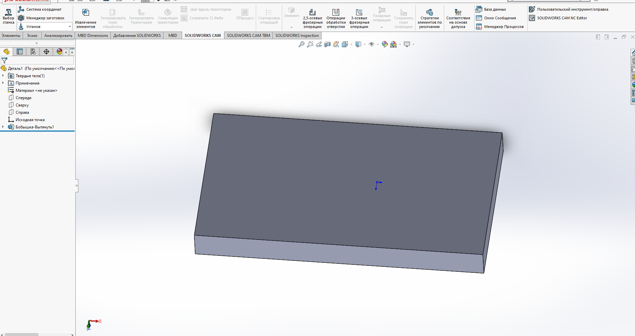Open display style dropdown arrow
This screenshot has height=336, width=635.
coord(365,44)
